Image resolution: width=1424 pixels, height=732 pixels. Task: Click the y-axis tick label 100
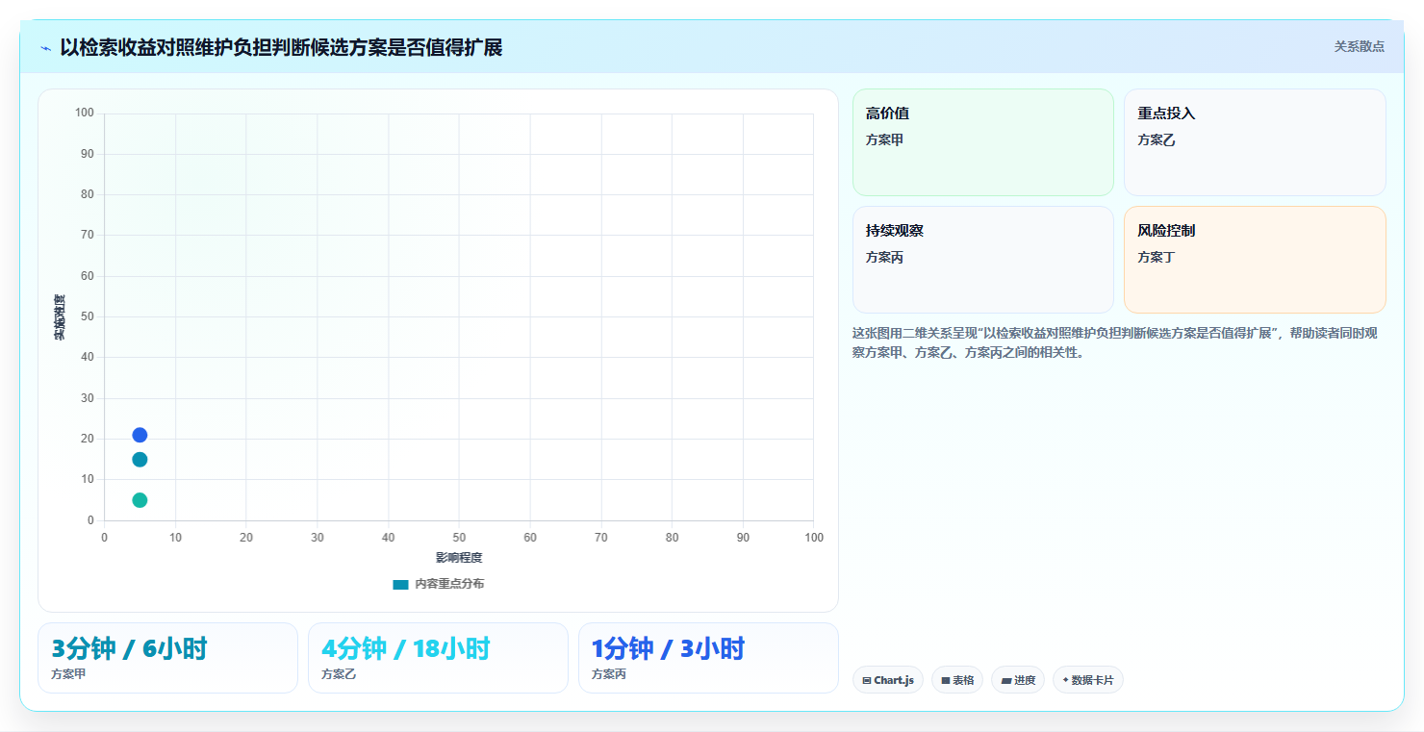pos(85,114)
